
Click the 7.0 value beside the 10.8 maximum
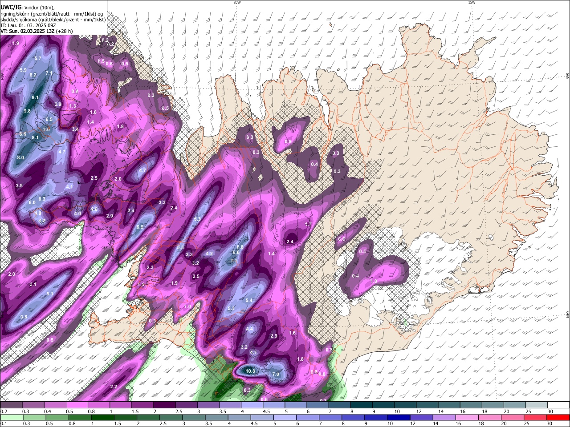click(276, 375)
